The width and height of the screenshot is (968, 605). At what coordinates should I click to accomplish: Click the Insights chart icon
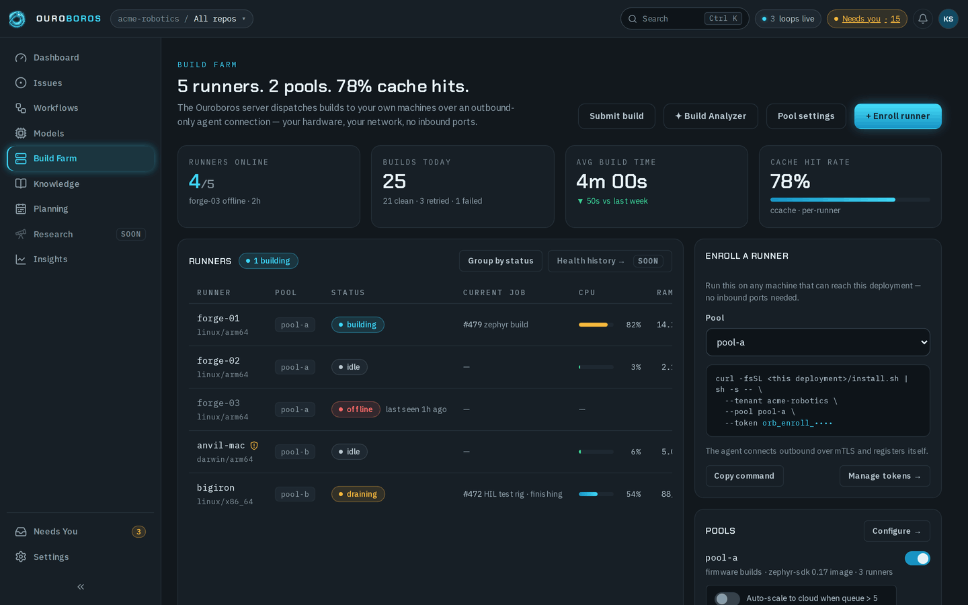point(21,259)
